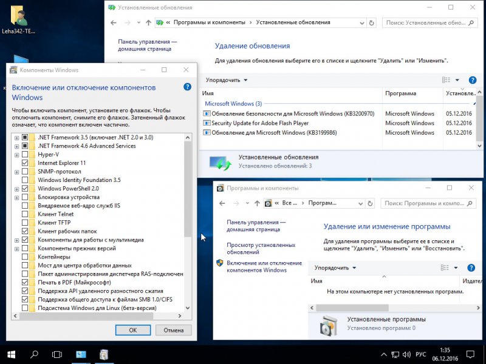Expand .NET Framework 4.6 Advanced Services node
This screenshot has height=364, width=486.
(17, 146)
